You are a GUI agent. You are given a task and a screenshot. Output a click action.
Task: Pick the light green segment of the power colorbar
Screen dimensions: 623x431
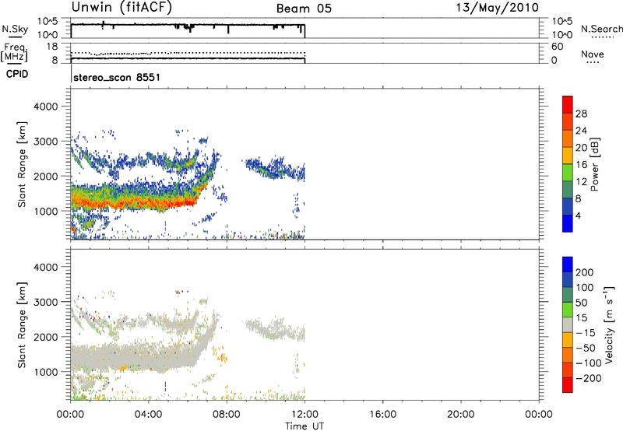point(568,173)
